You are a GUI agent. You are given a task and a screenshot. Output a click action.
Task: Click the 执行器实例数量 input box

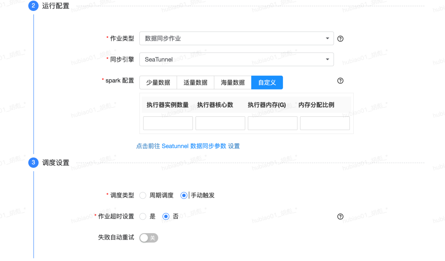[x=168, y=123]
